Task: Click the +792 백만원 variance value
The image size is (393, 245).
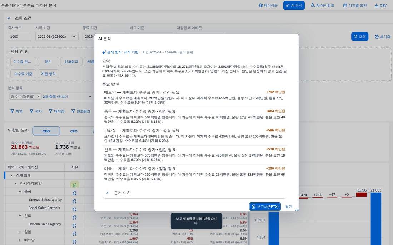Action: click(275, 92)
